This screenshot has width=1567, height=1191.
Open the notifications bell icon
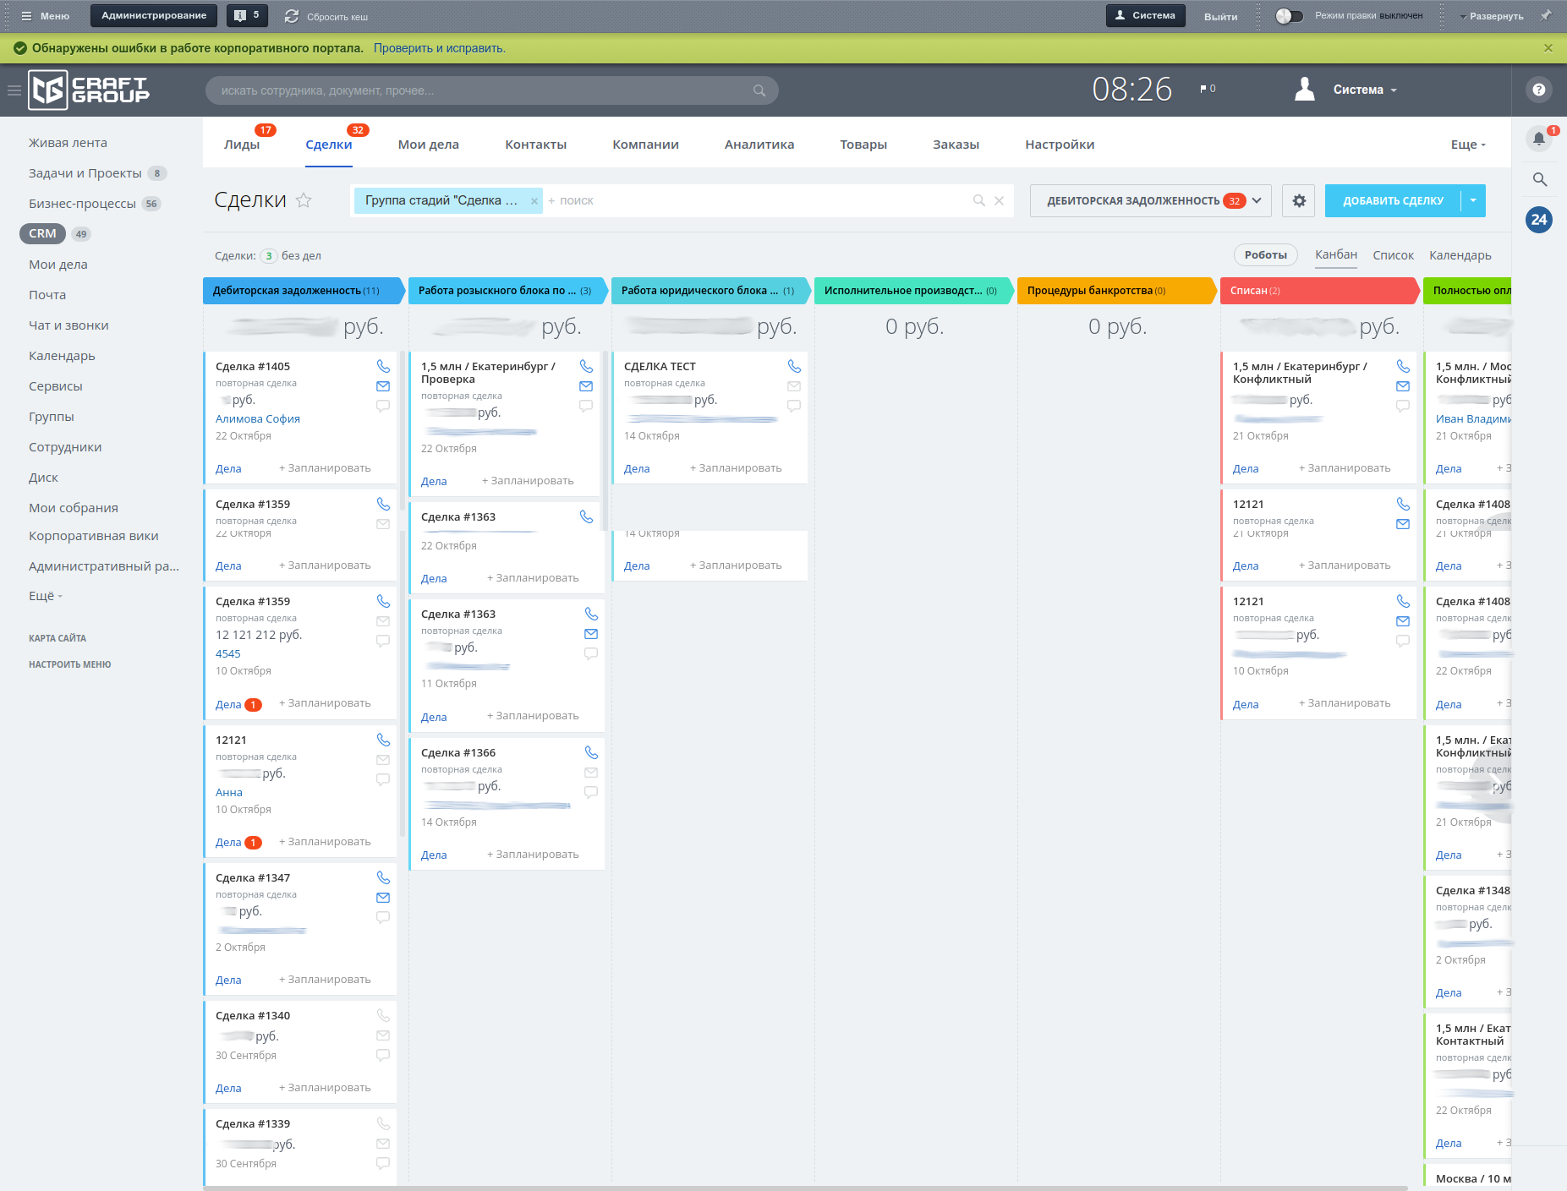pos(1539,139)
